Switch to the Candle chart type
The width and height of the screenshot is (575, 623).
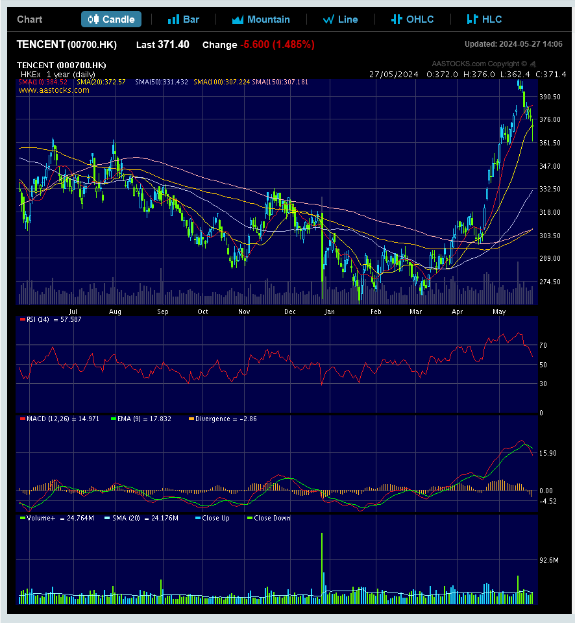pyautogui.click(x=111, y=19)
